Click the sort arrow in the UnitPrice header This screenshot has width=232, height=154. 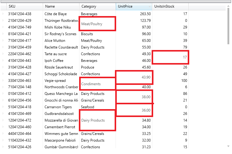150,7
